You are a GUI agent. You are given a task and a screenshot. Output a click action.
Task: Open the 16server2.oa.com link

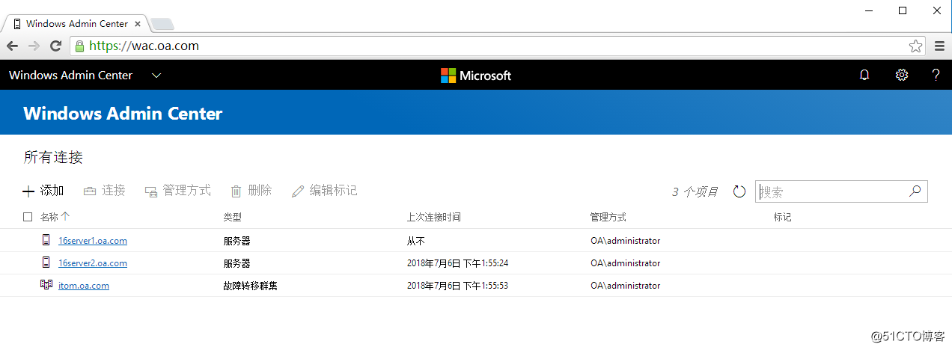(93, 263)
